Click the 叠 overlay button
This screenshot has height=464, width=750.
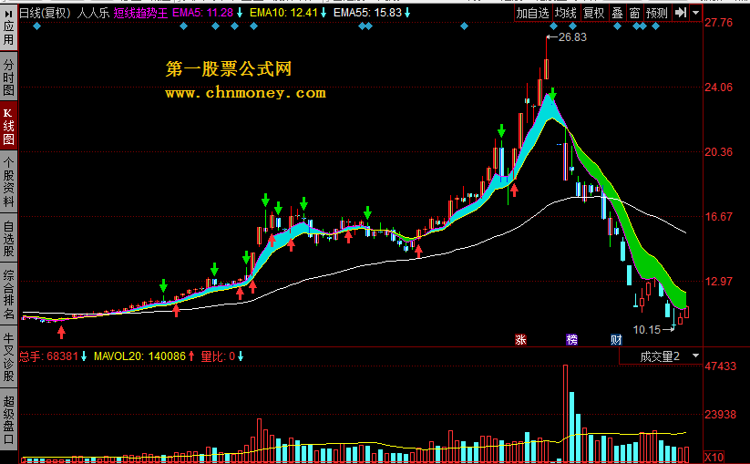point(618,13)
